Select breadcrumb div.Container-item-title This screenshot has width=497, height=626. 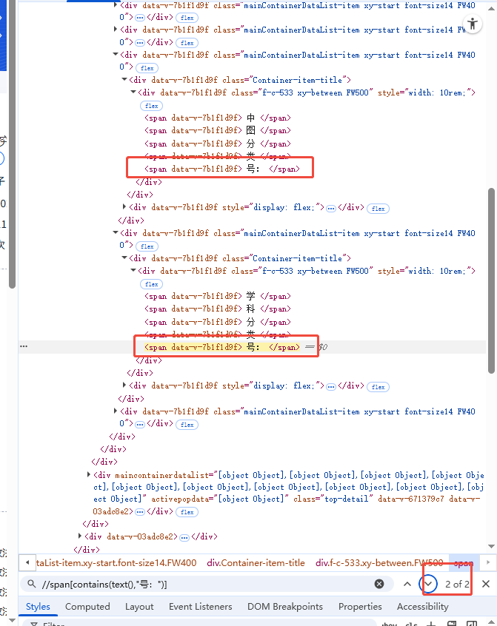(x=256, y=563)
